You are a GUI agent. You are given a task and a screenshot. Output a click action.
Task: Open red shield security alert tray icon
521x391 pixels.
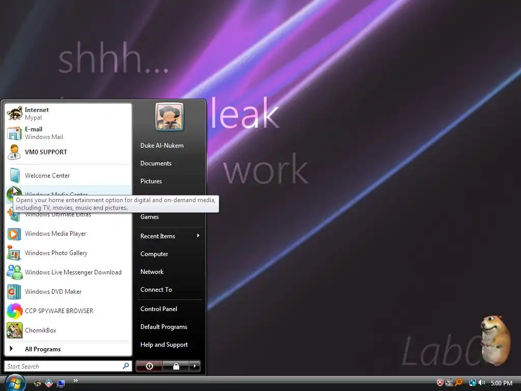click(440, 383)
